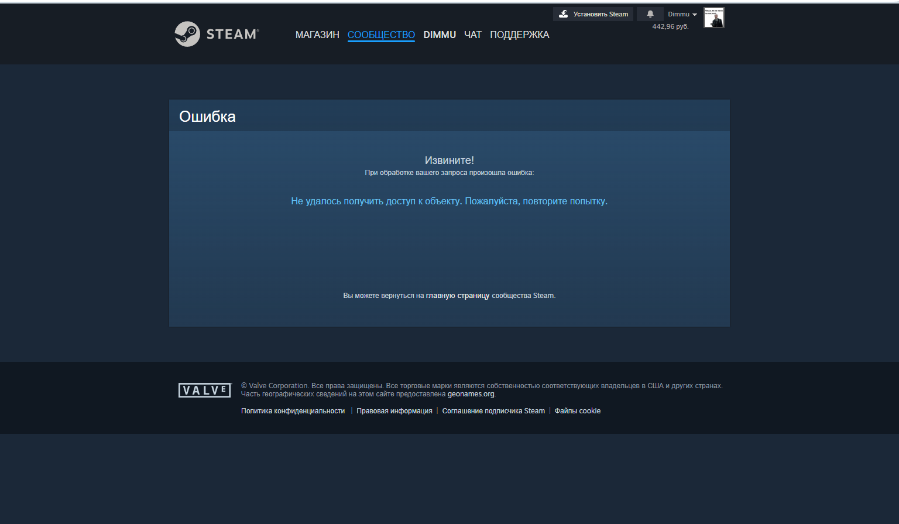Image resolution: width=899 pixels, height=524 pixels.
Task: Click the Valve logo in footer
Action: [x=205, y=390]
